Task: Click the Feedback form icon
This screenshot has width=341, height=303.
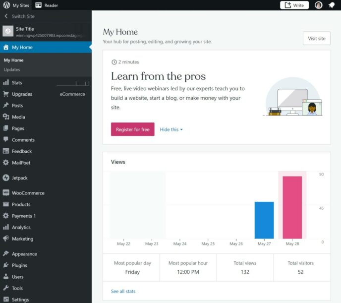Action: click(6, 151)
